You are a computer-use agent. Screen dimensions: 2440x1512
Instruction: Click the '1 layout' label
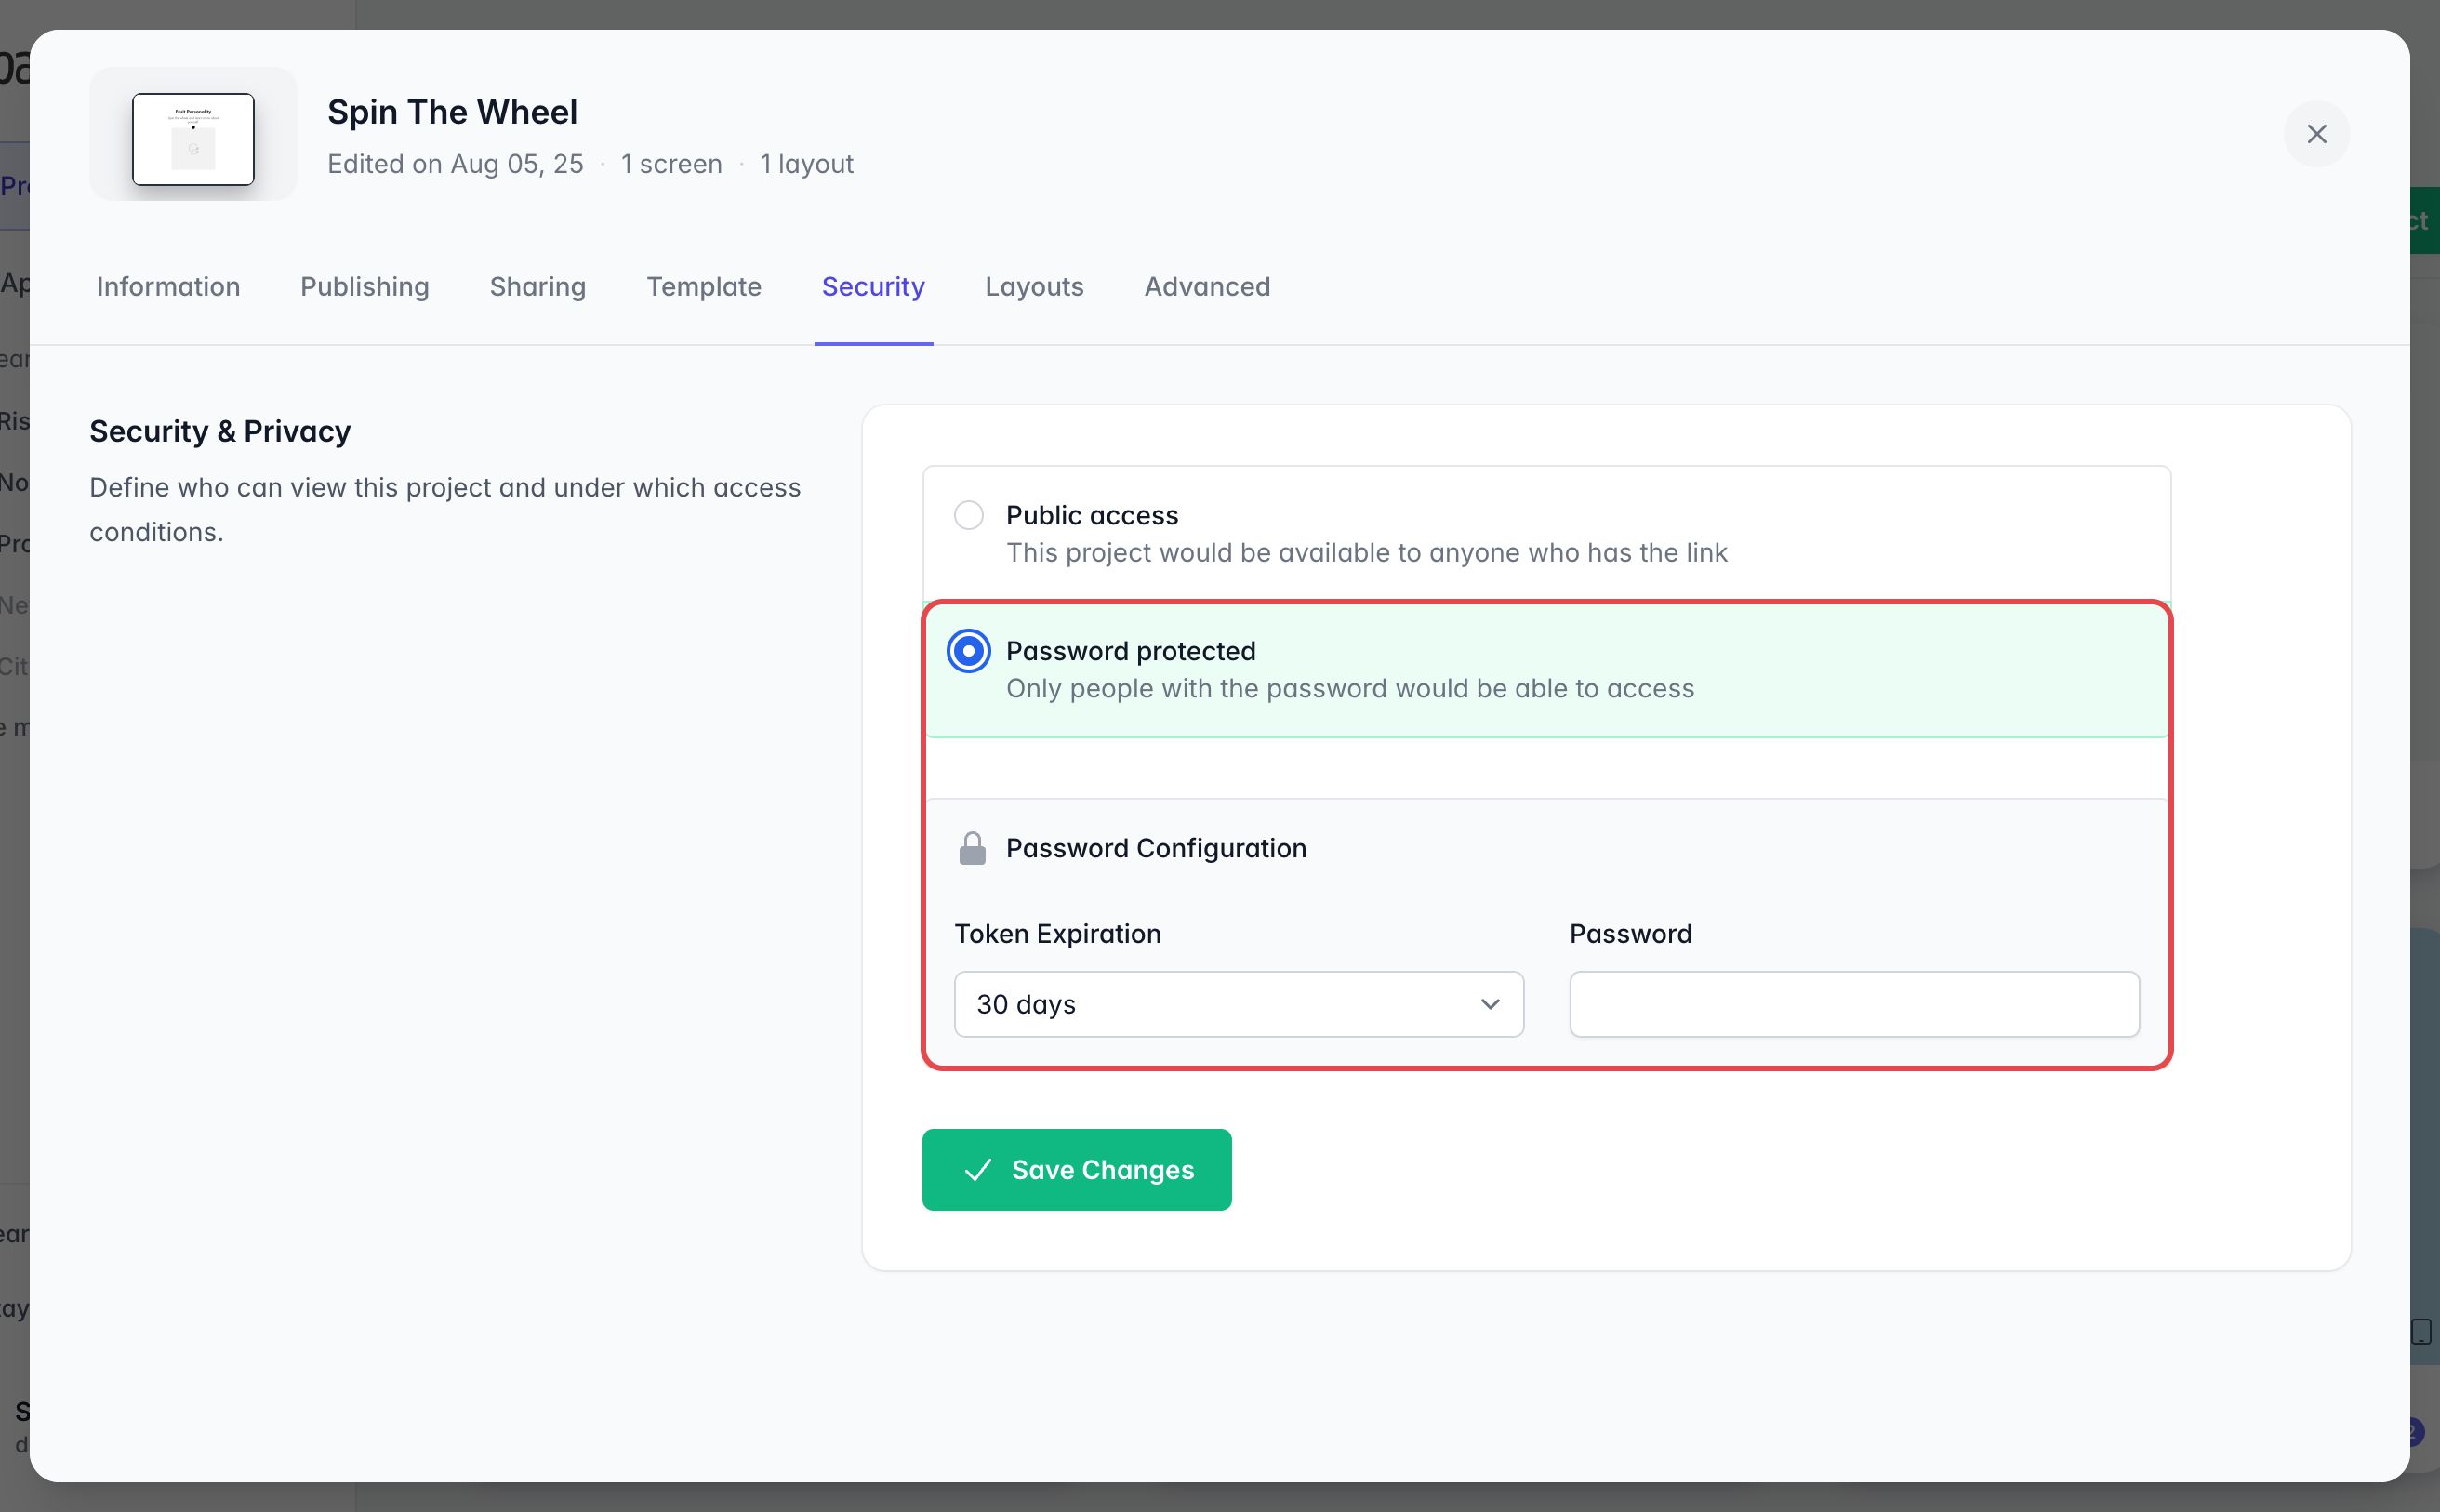(806, 164)
